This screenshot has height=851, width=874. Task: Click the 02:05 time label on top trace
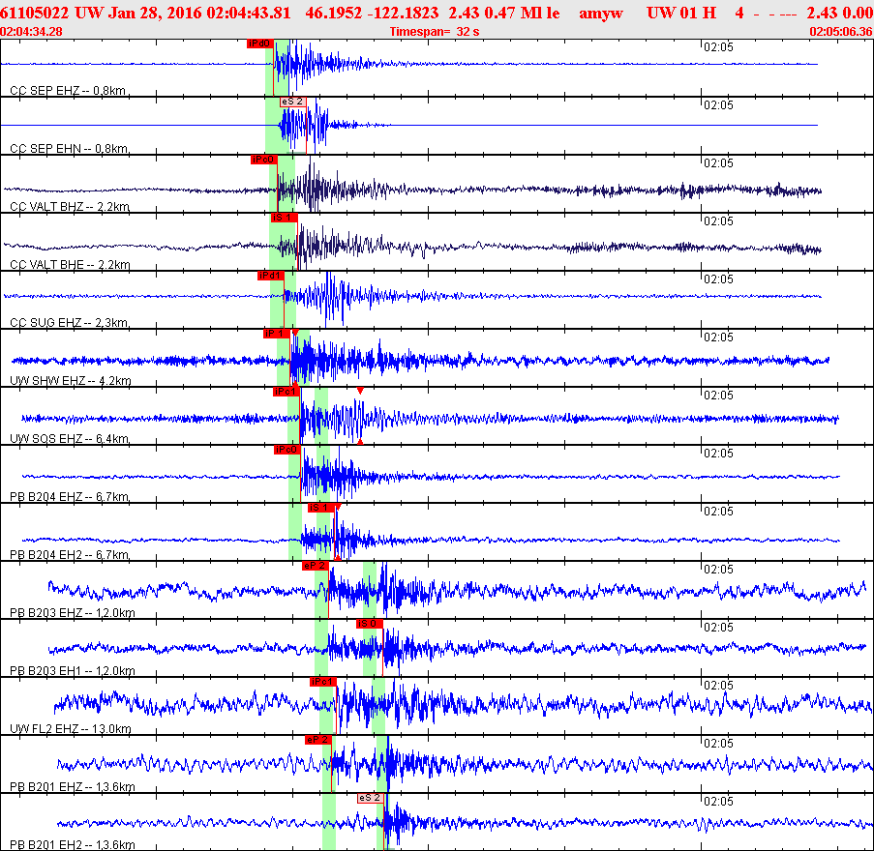(x=717, y=46)
